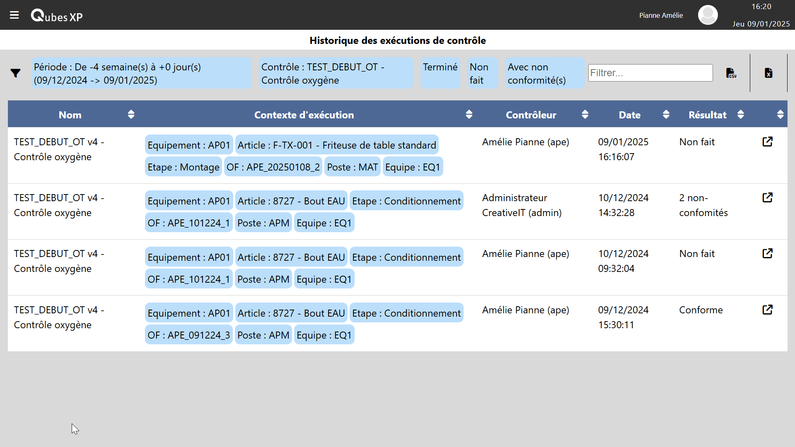Open the hamburger navigation menu
795x447 pixels.
14,15
